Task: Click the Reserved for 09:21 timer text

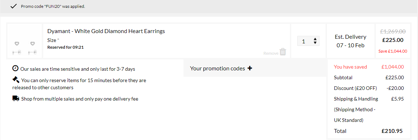Action: tap(66, 48)
